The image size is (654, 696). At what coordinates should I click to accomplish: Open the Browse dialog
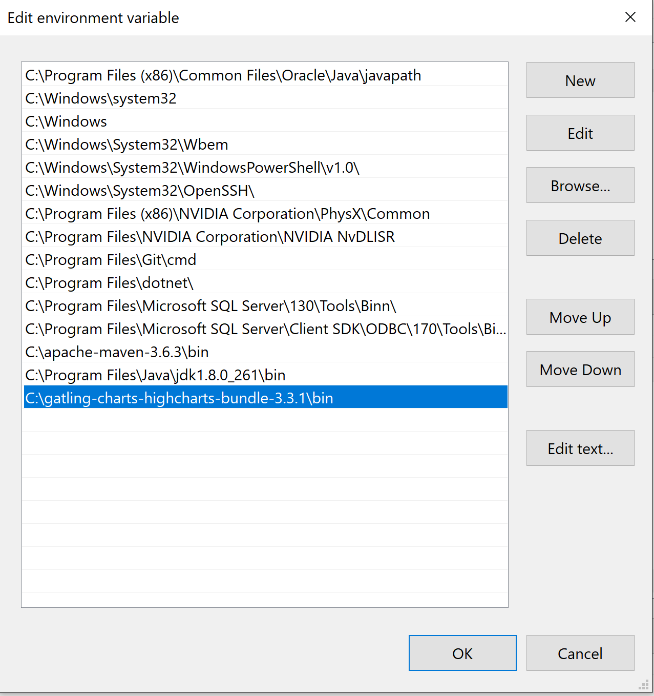580,185
